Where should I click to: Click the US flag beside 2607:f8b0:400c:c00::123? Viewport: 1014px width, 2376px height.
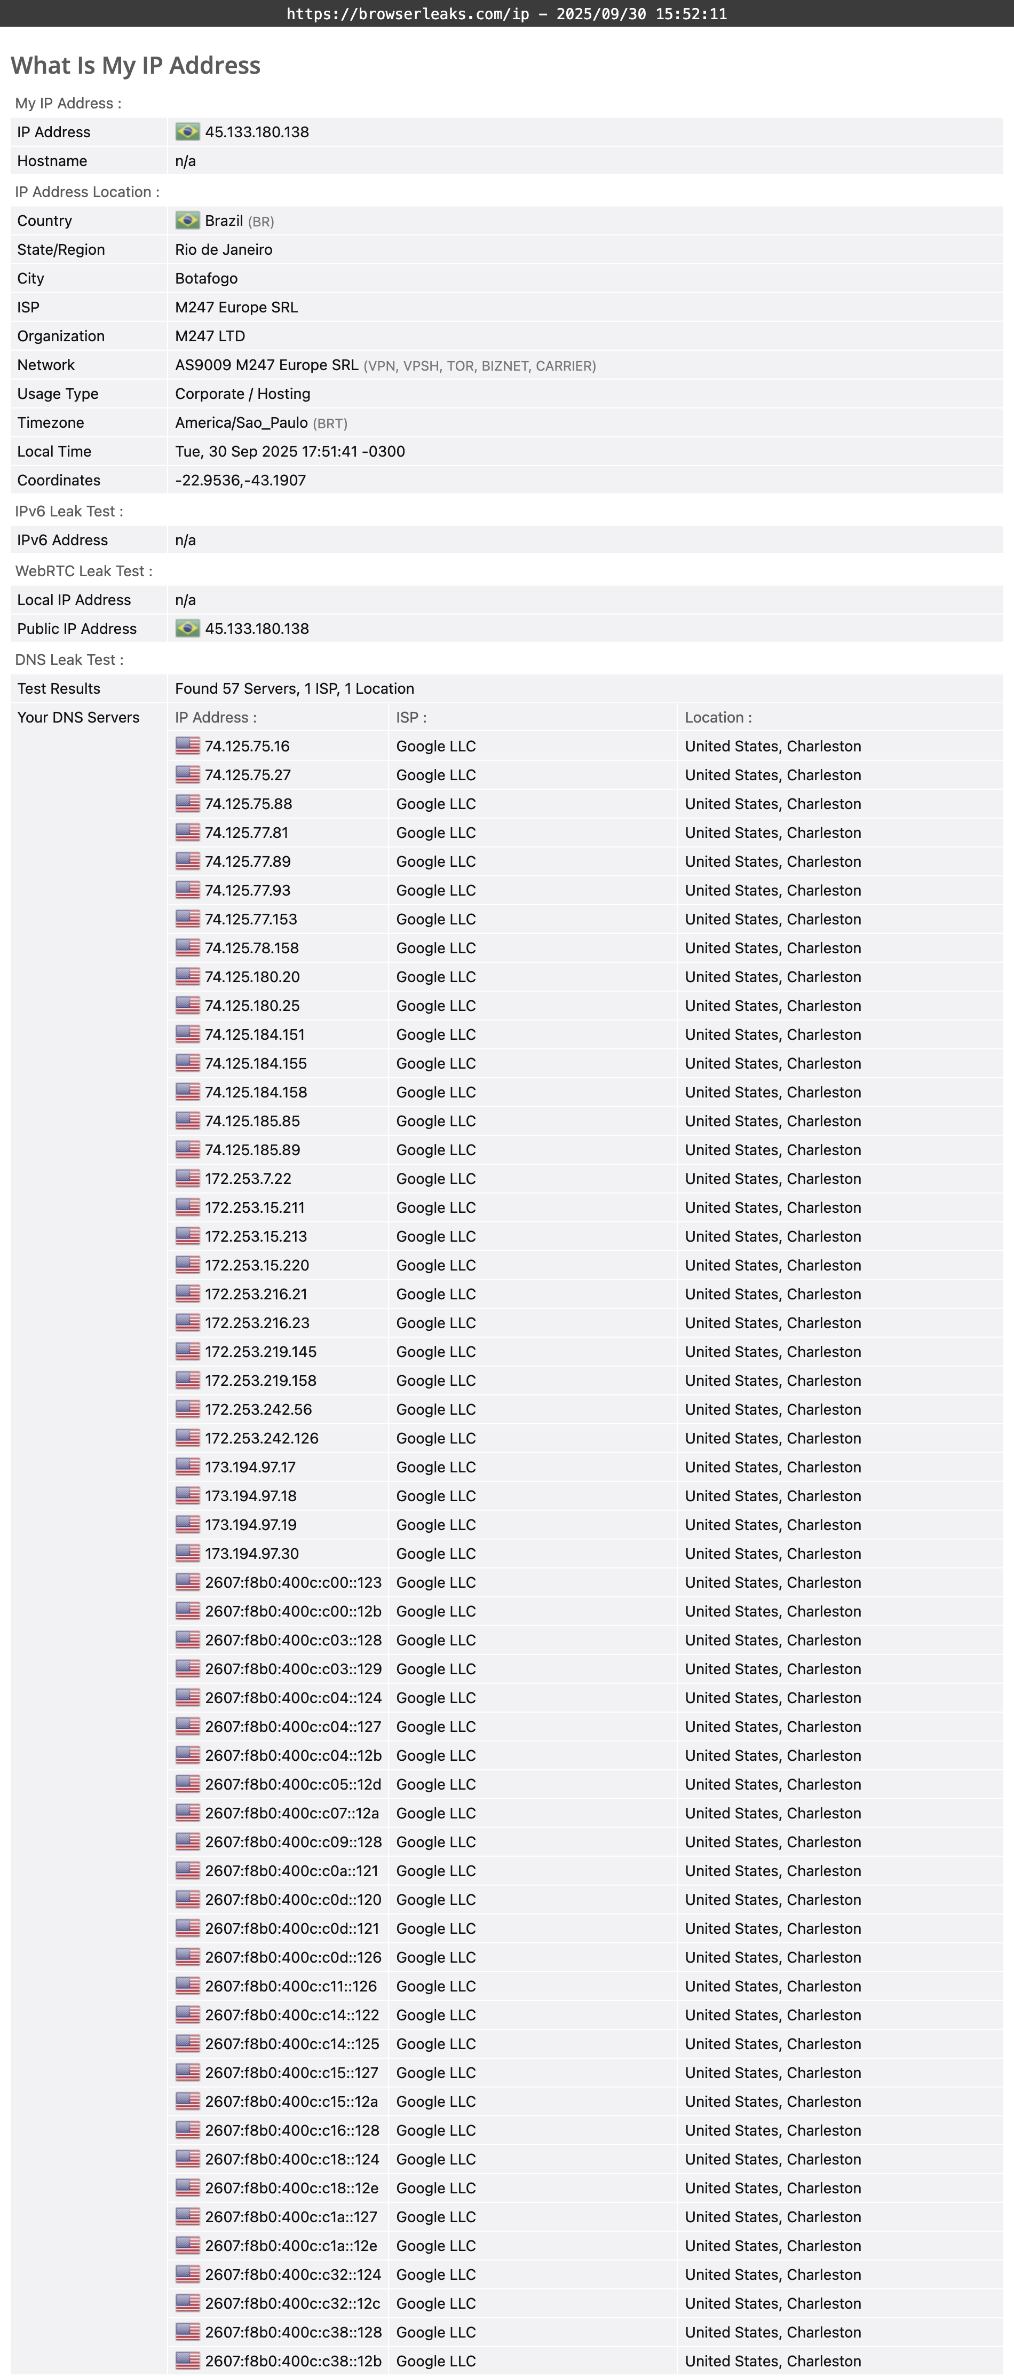pyautogui.click(x=187, y=1582)
